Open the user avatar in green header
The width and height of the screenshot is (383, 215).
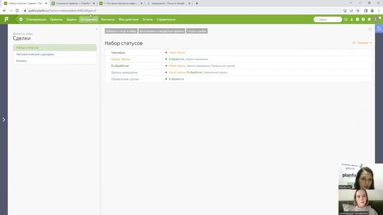(376, 20)
